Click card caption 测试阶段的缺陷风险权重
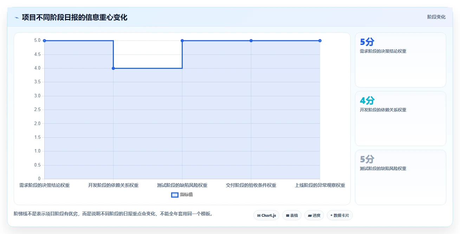This screenshot has height=234, width=460. [383, 169]
